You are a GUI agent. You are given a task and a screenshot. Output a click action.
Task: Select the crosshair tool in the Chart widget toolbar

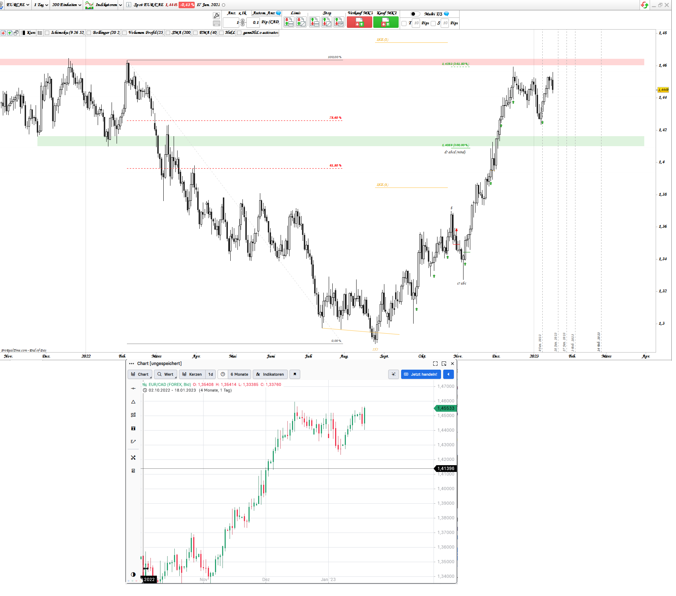coord(393,374)
